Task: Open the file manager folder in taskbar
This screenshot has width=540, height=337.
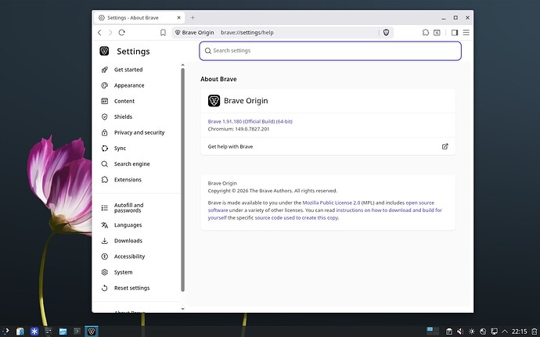Action: coord(63,332)
